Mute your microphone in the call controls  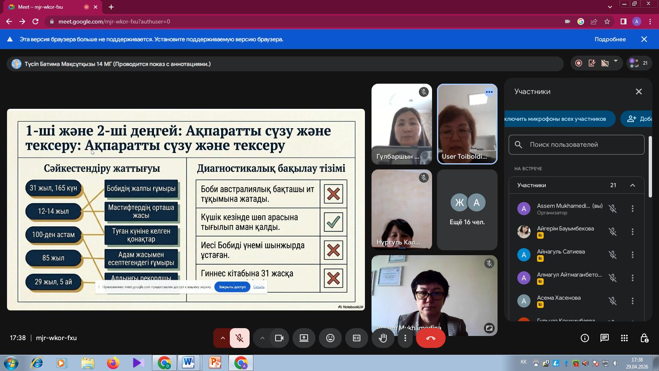(x=239, y=338)
